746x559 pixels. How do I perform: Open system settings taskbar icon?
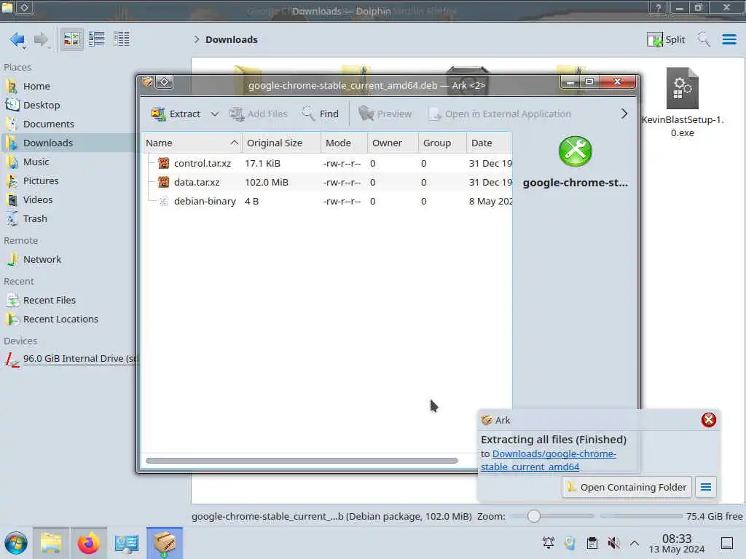[127, 543]
